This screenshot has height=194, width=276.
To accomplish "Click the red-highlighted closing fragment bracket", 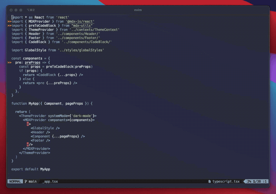I will (x=28, y=145).
